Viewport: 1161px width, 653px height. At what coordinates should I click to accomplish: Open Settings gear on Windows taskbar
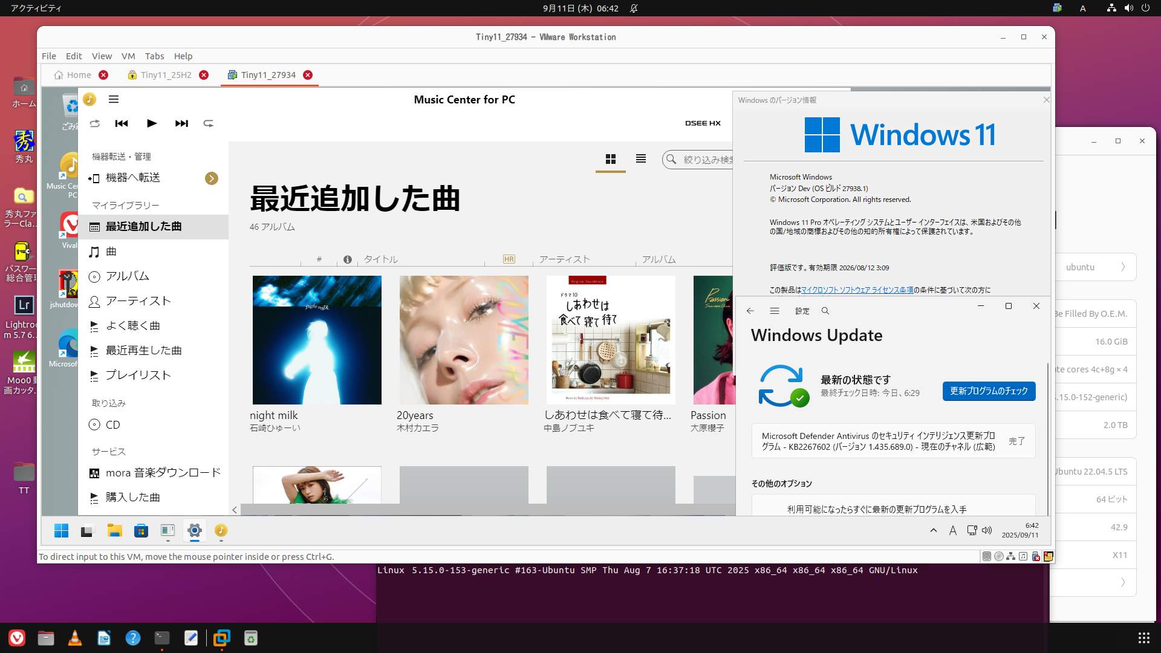[195, 531]
